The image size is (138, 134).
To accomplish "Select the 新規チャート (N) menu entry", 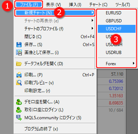I will click(55, 13).
